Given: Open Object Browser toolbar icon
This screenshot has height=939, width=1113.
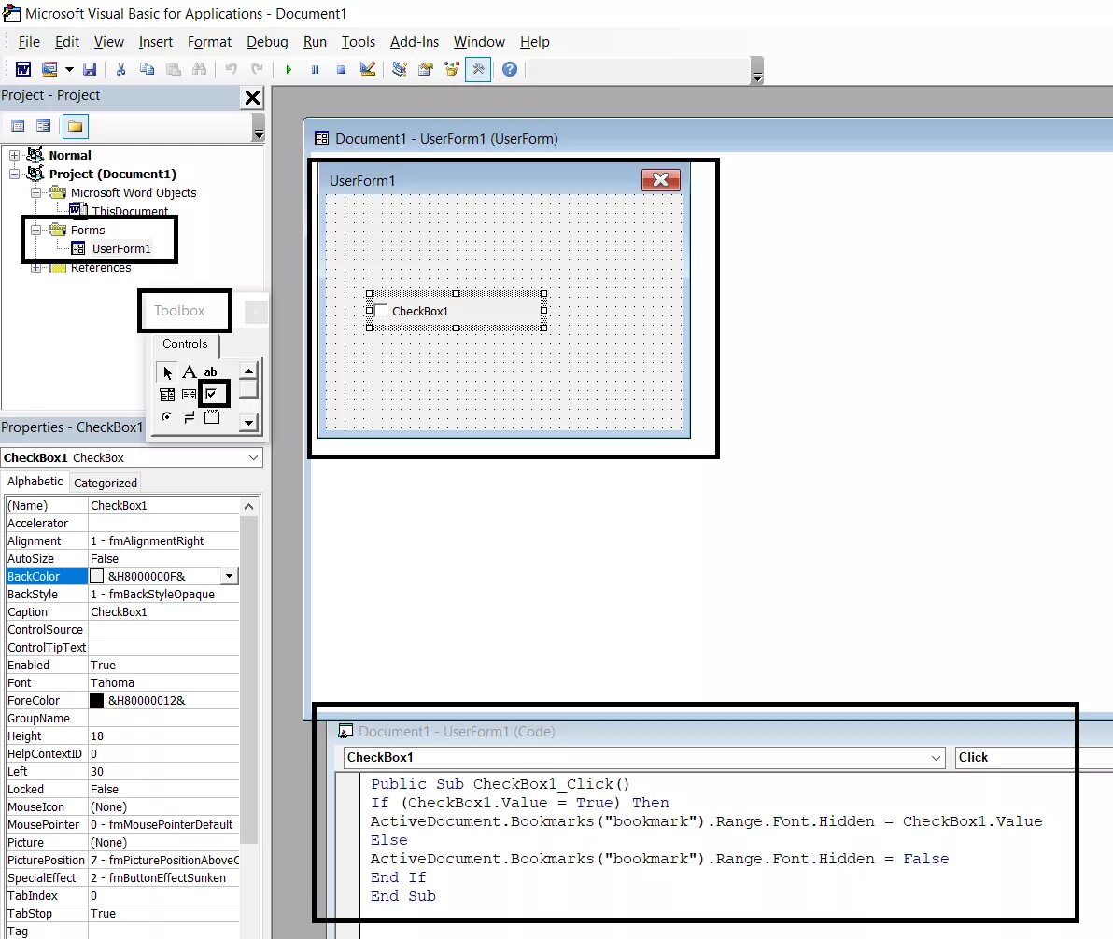Looking at the screenshot, I should pos(452,69).
